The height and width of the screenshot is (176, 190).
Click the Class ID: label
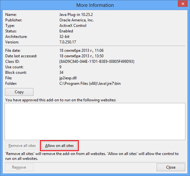[12, 62]
